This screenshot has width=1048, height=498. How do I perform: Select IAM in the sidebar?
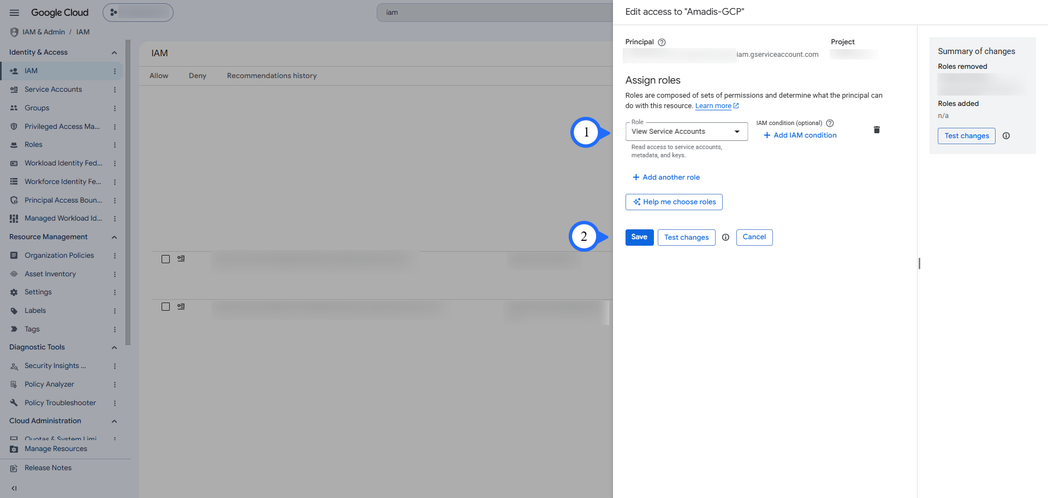tap(62, 71)
